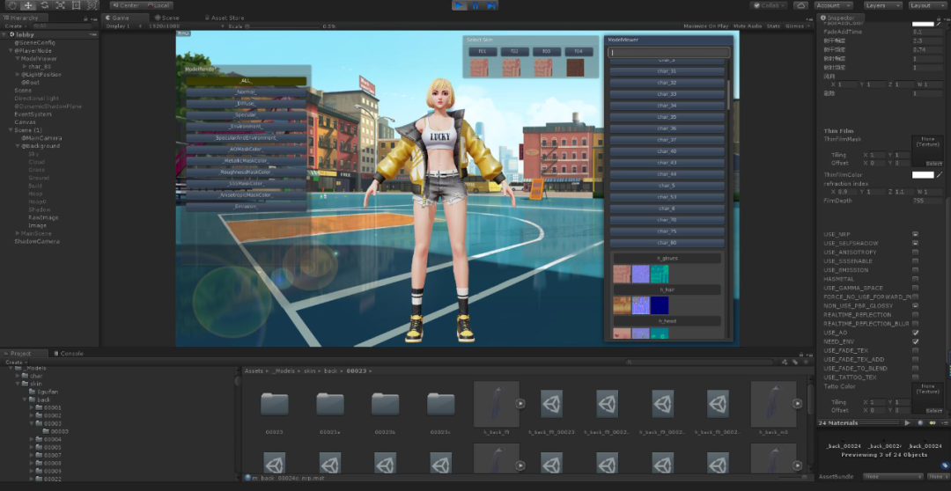This screenshot has width=951, height=491.
Task: Select the Scale tool icon
Action: [60, 5]
